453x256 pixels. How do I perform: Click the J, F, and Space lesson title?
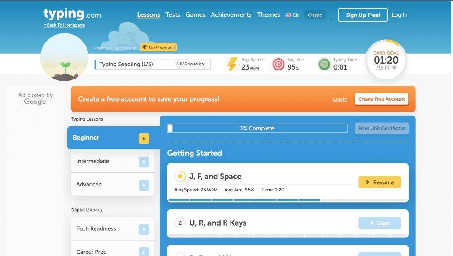[x=215, y=176]
